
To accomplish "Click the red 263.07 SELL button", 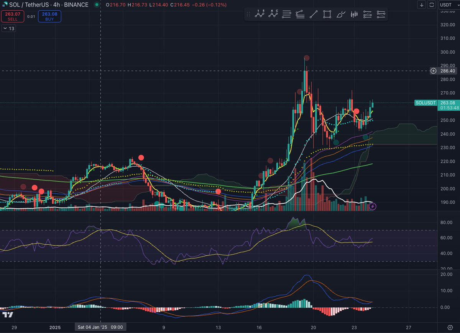I will click(x=12, y=16).
